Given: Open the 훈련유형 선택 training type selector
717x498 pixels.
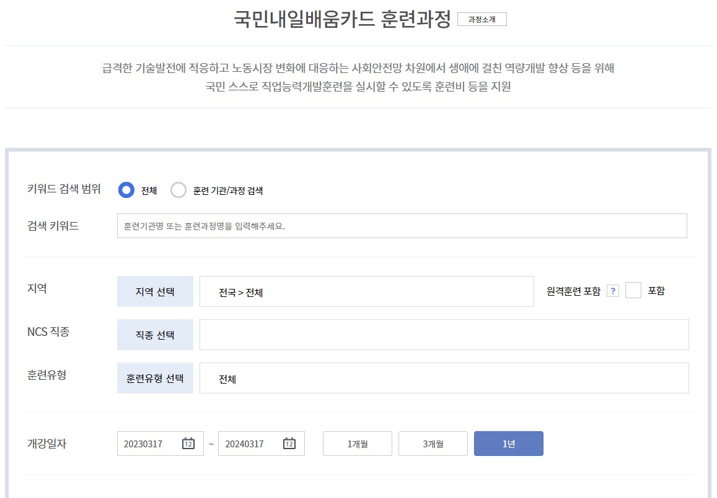Looking at the screenshot, I should pos(155,377).
